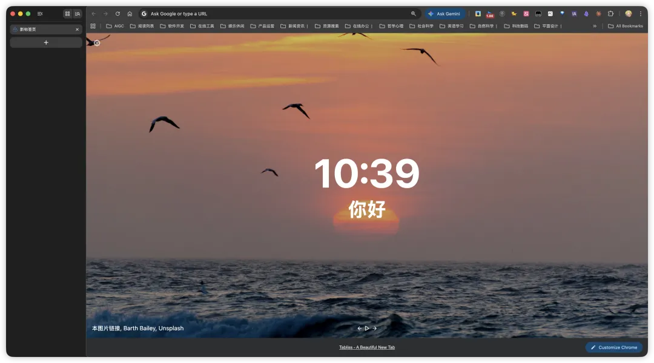
Task: Click the Customize Chrome button
Action: click(x=614, y=348)
